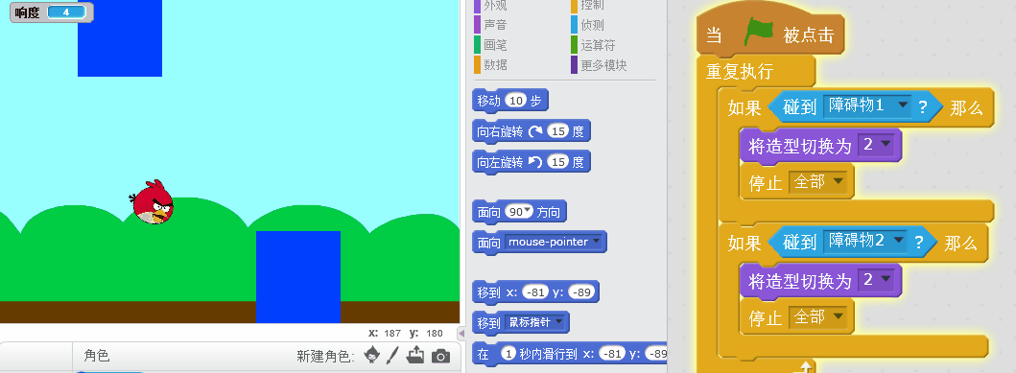Paint a new sprite with brush icon
This screenshot has height=373, width=1016.
pyautogui.click(x=392, y=355)
